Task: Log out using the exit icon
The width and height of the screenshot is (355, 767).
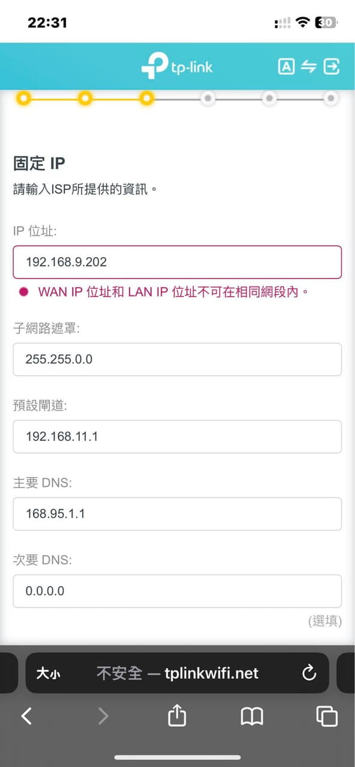Action: coord(332,67)
